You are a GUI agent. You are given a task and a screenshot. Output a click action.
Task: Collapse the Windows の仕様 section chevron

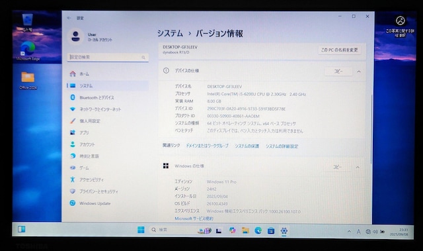coord(358,168)
